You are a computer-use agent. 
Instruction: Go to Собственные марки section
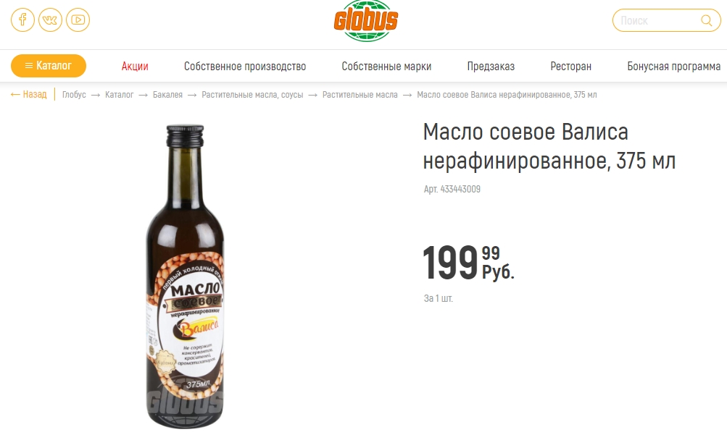click(386, 67)
